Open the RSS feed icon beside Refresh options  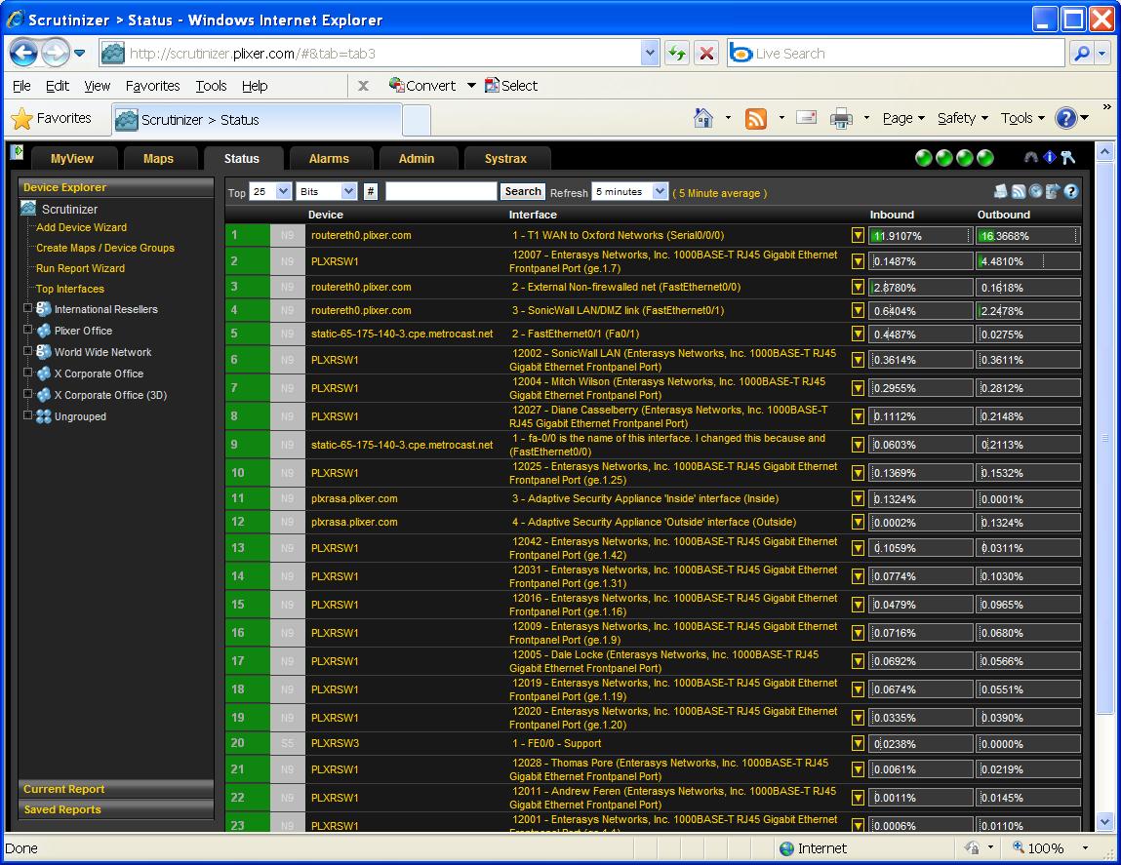tap(1019, 191)
